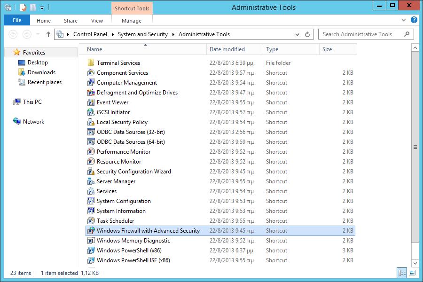Click the Component Services shortcut icon
This screenshot has height=282, width=423.
pyautogui.click(x=91, y=72)
